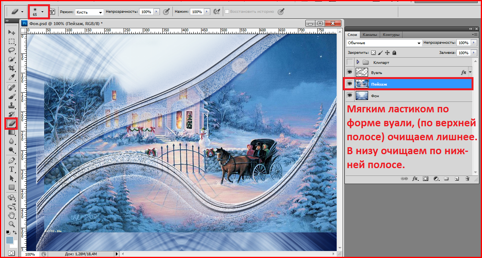Select the Clone Stamp tool
The image size is (482, 258).
tap(12, 105)
